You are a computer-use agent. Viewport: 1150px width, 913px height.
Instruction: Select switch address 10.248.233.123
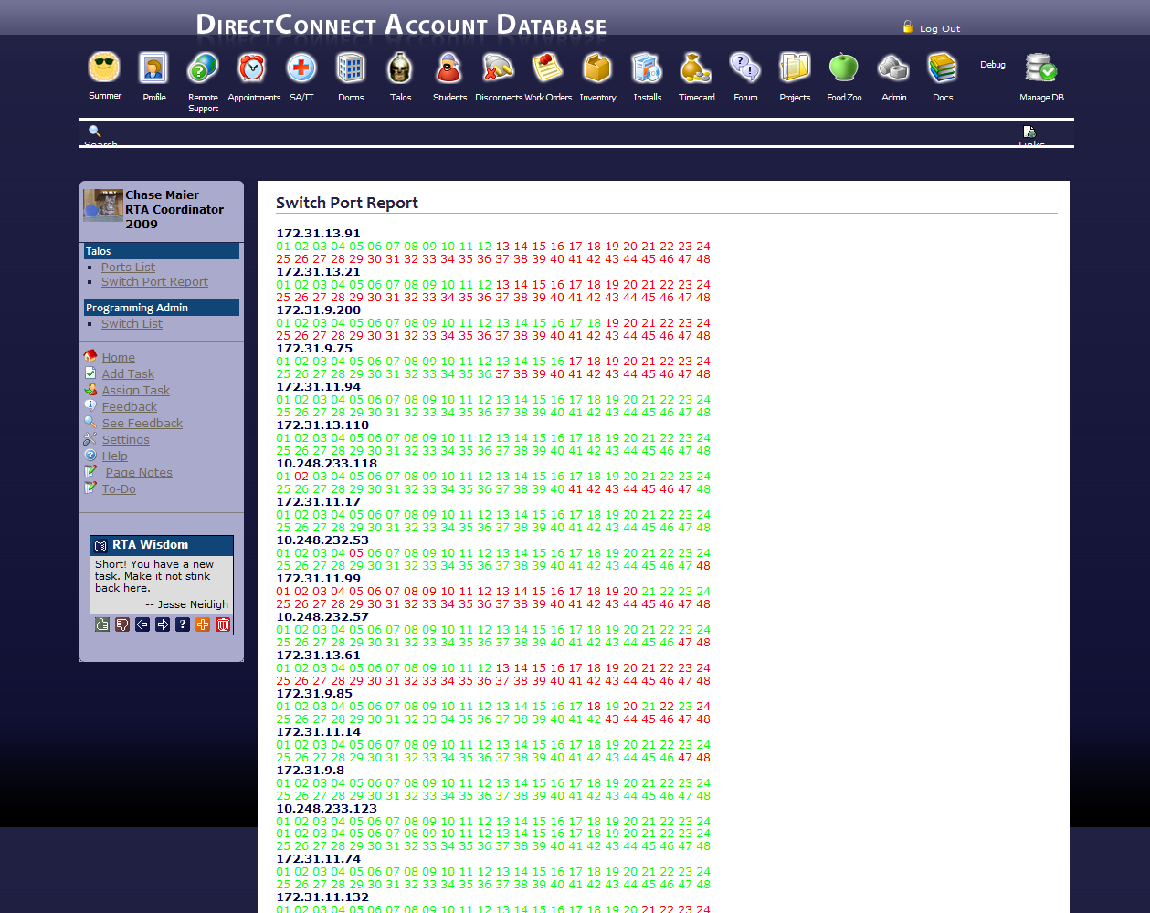coord(326,809)
